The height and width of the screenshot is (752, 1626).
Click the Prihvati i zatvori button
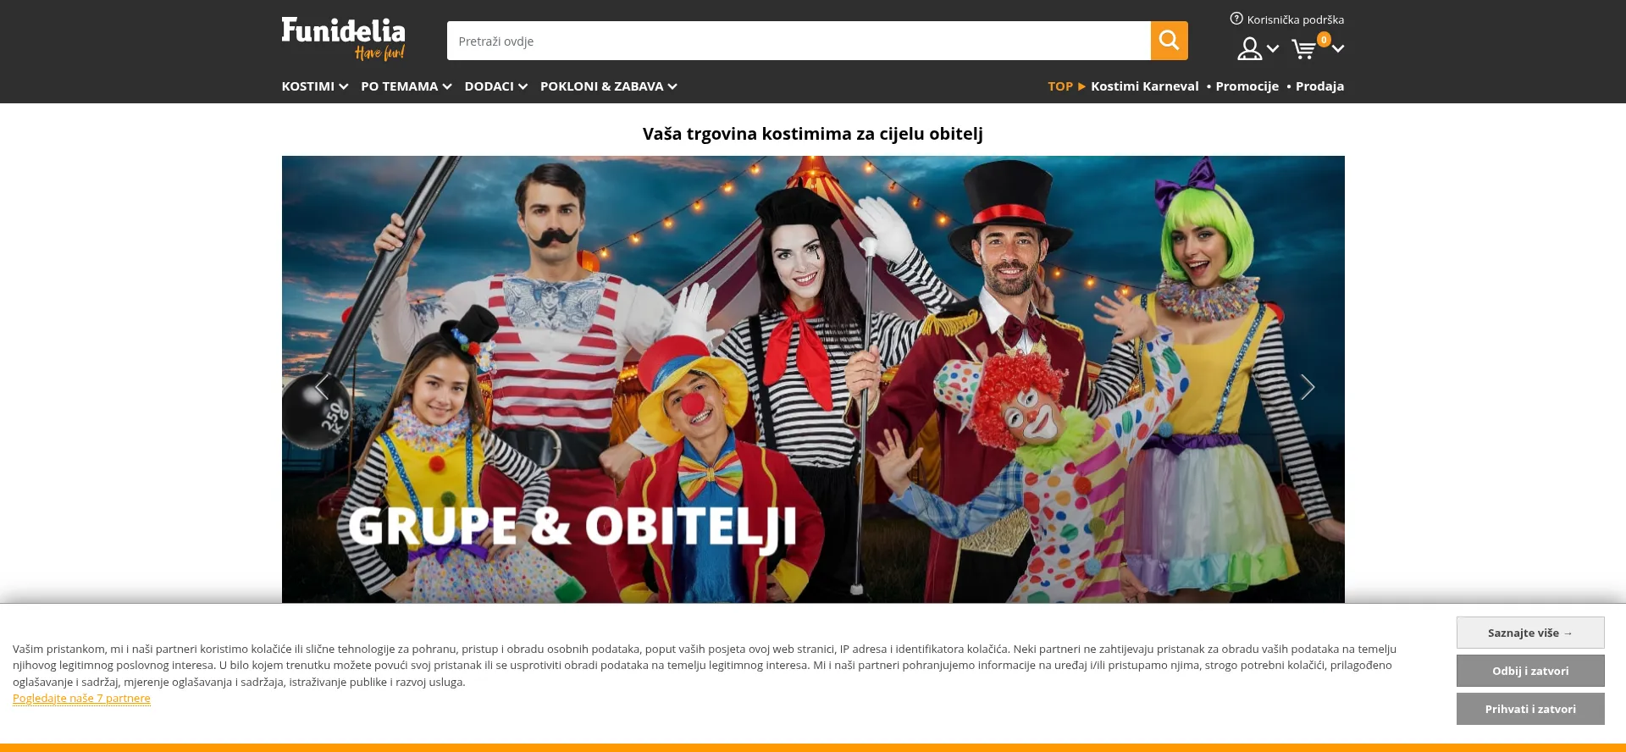point(1529,709)
